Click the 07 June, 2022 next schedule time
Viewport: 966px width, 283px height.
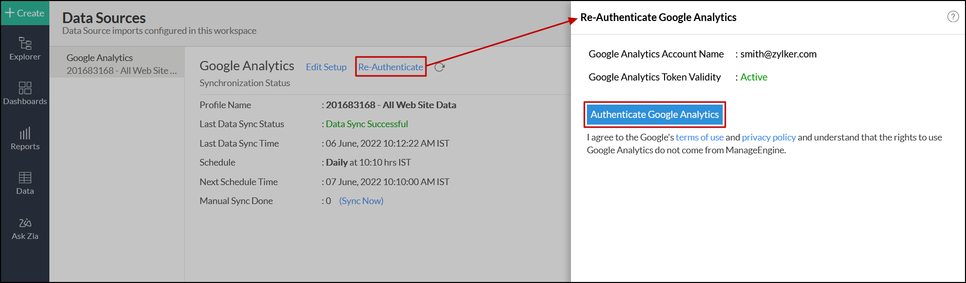387,182
